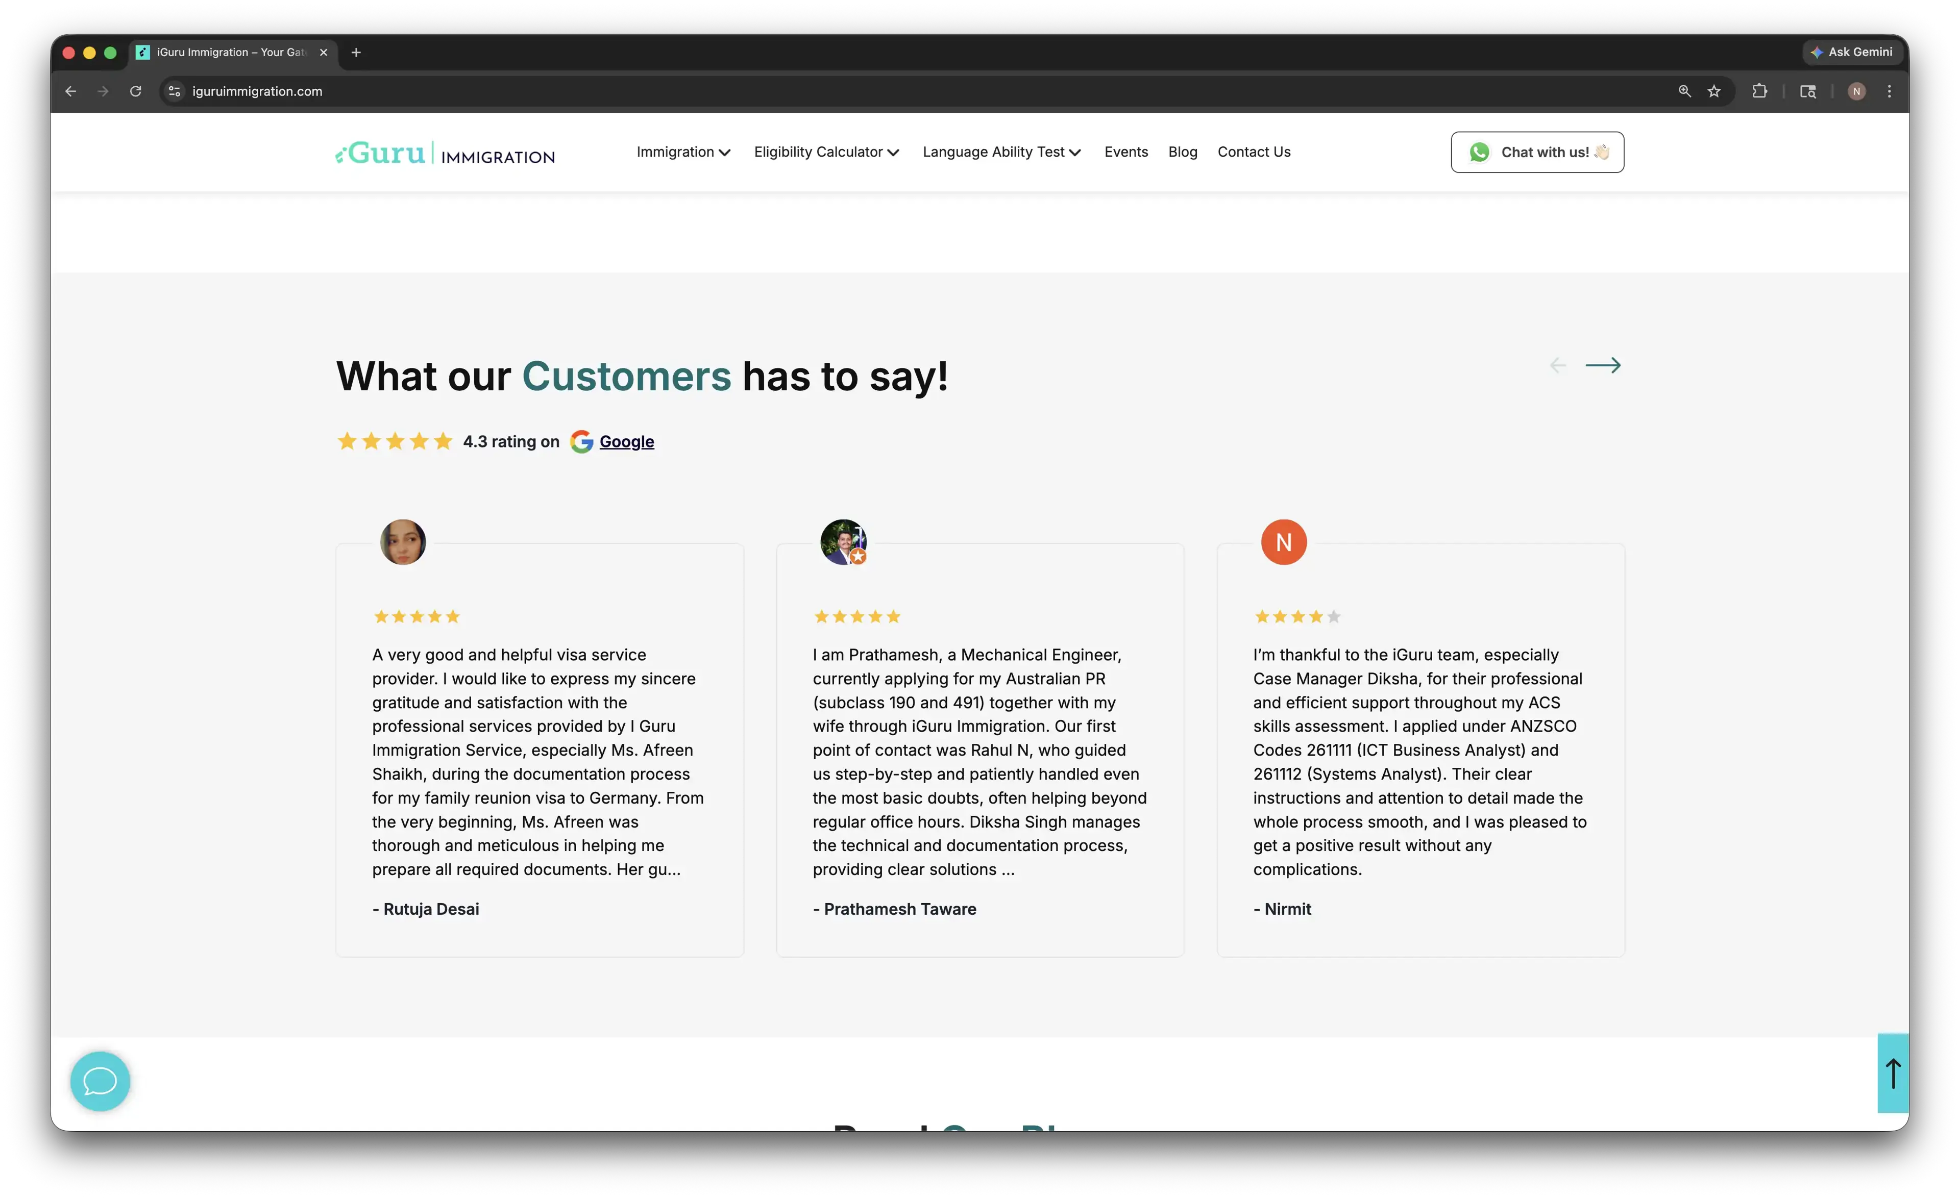The image size is (1960, 1198).
Task: Go to the Events page
Action: (1125, 152)
